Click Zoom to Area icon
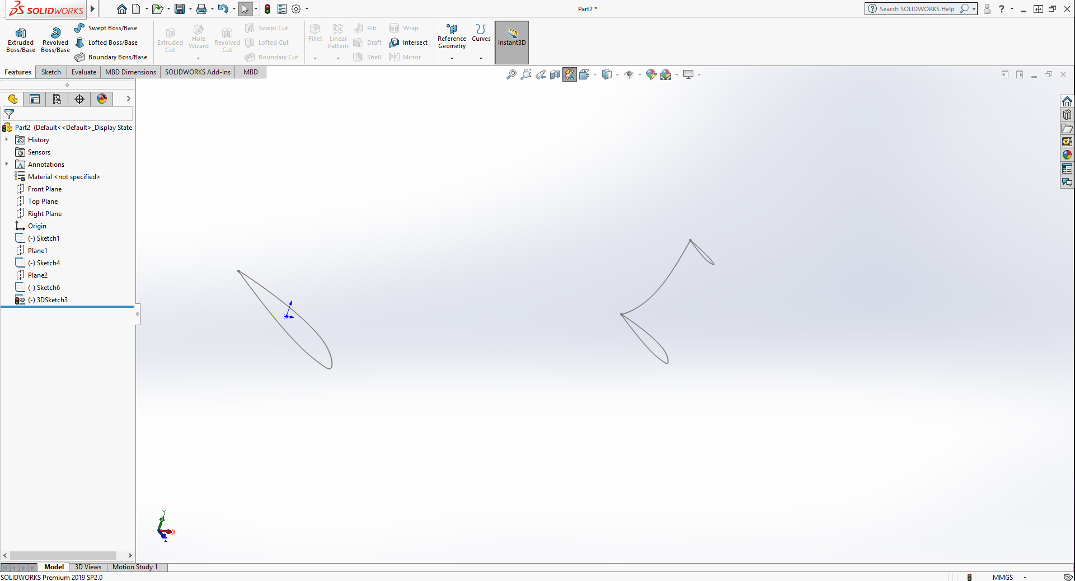 (526, 74)
